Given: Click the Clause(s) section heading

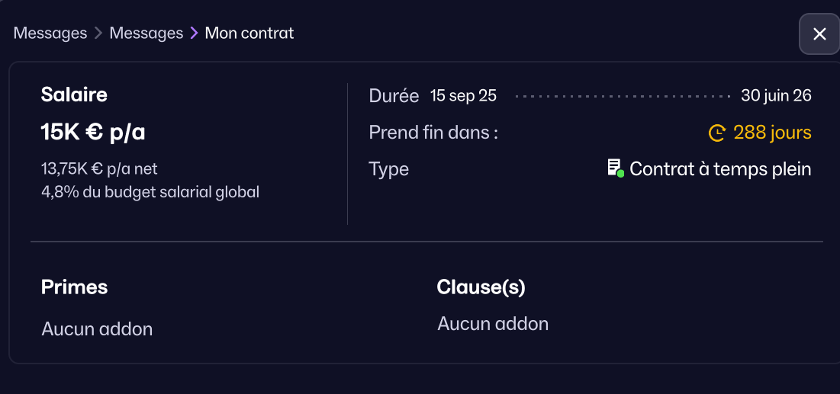Looking at the screenshot, I should (481, 287).
